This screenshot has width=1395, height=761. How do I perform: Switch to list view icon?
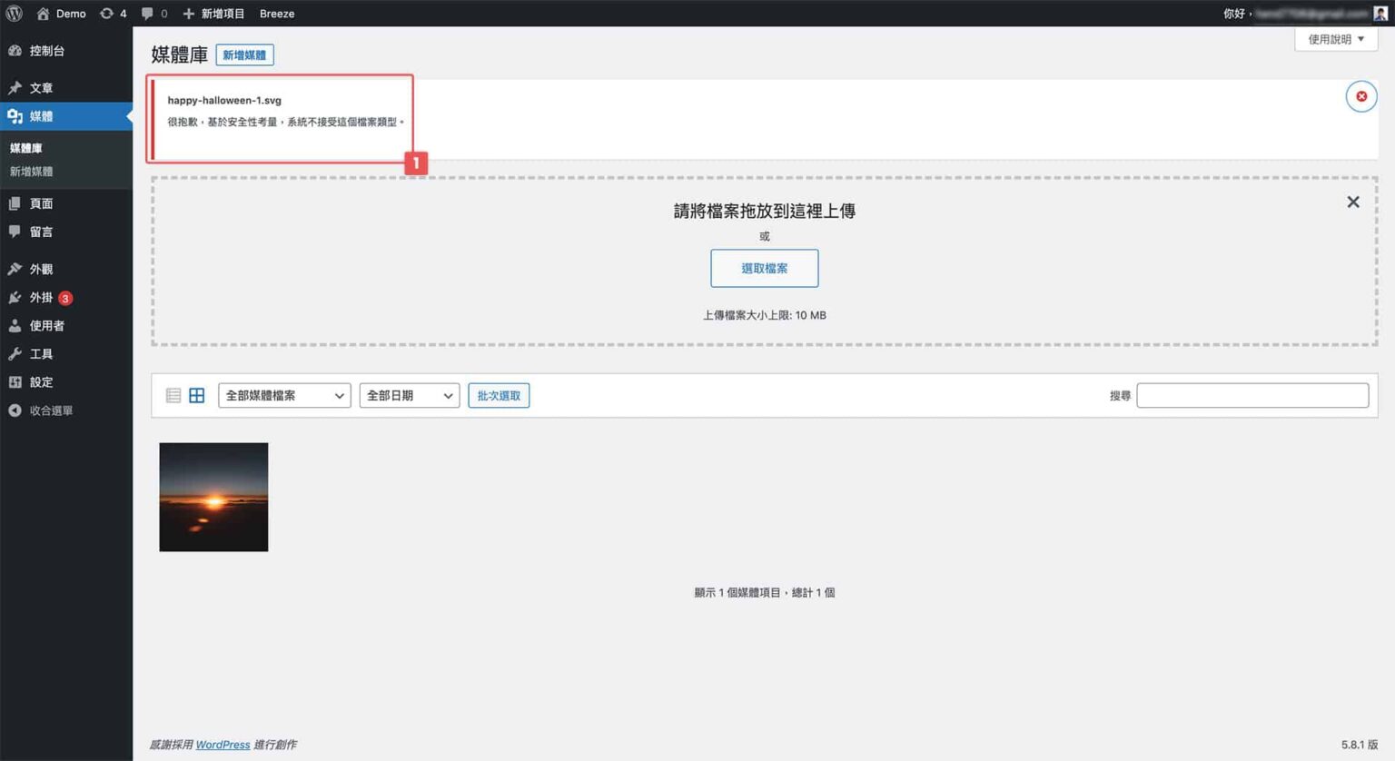coord(173,395)
